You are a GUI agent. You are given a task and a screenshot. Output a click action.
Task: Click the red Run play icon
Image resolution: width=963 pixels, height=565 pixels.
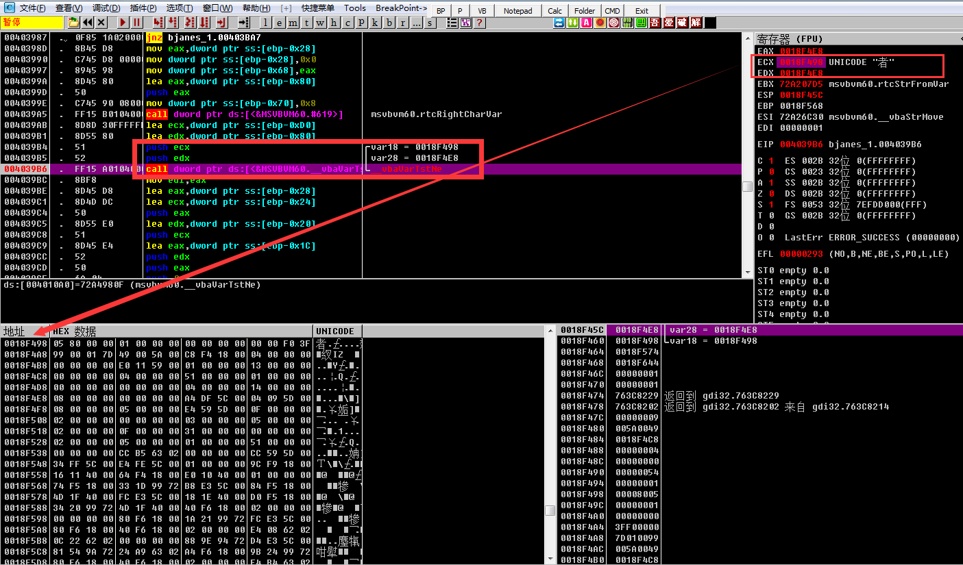tap(123, 22)
